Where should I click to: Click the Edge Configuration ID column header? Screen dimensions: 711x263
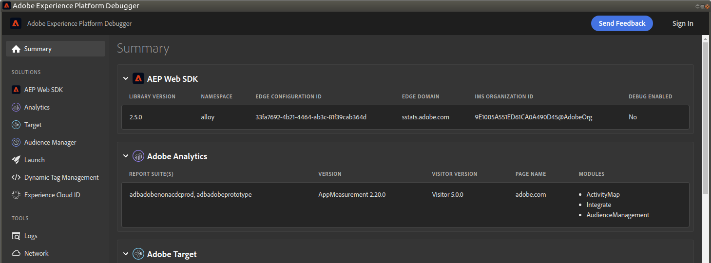[288, 96]
